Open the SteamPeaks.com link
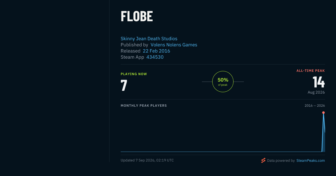The height and width of the screenshot is (176, 336). (311, 161)
